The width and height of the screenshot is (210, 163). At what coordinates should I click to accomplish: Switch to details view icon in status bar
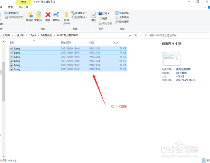coord(204,160)
